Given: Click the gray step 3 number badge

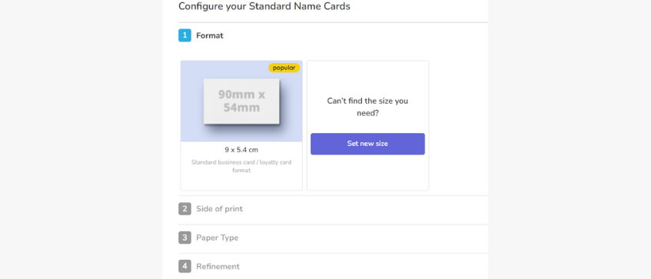Looking at the screenshot, I should 184,237.
